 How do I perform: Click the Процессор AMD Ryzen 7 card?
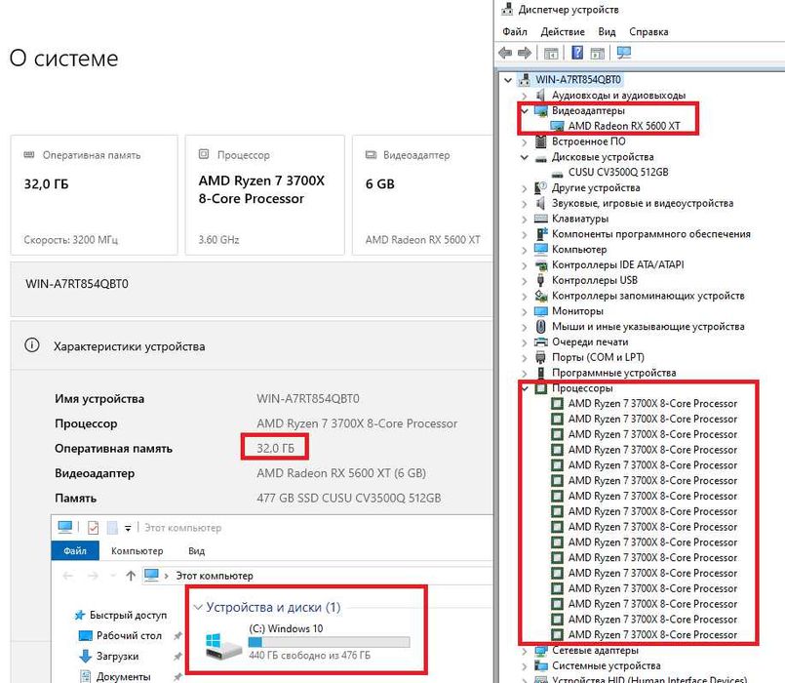point(265,195)
